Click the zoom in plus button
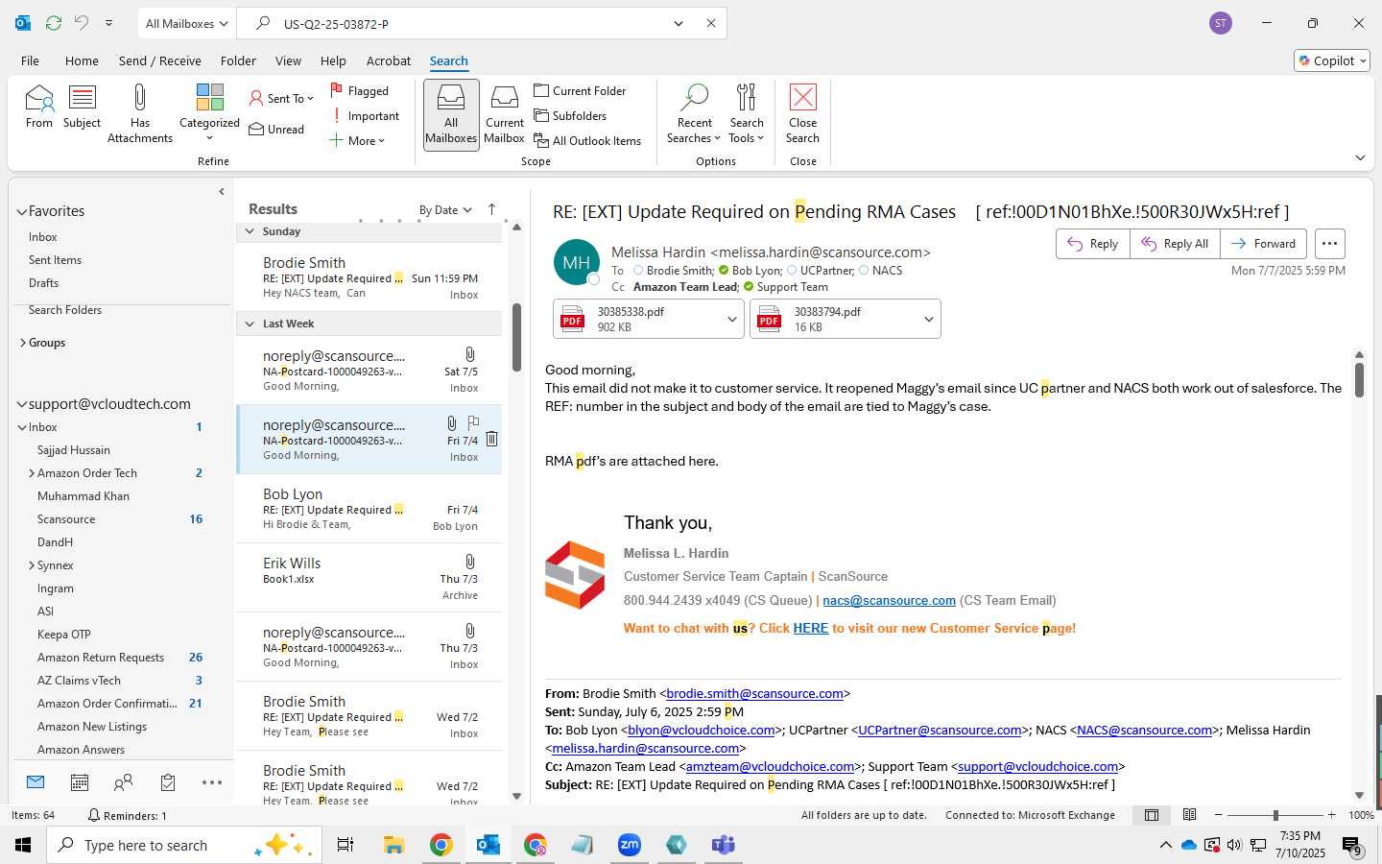1382x864 pixels. (x=1331, y=815)
